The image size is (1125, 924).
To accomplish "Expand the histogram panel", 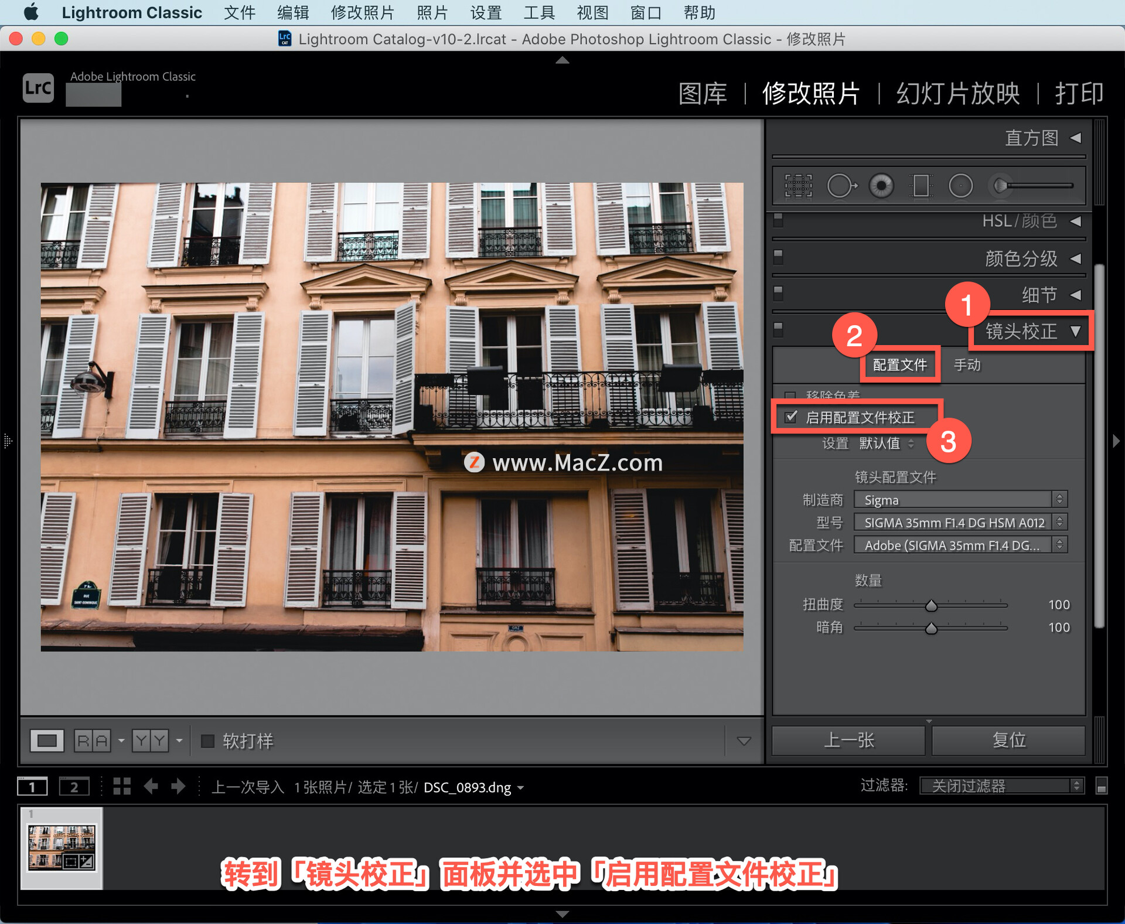I will click(1075, 138).
